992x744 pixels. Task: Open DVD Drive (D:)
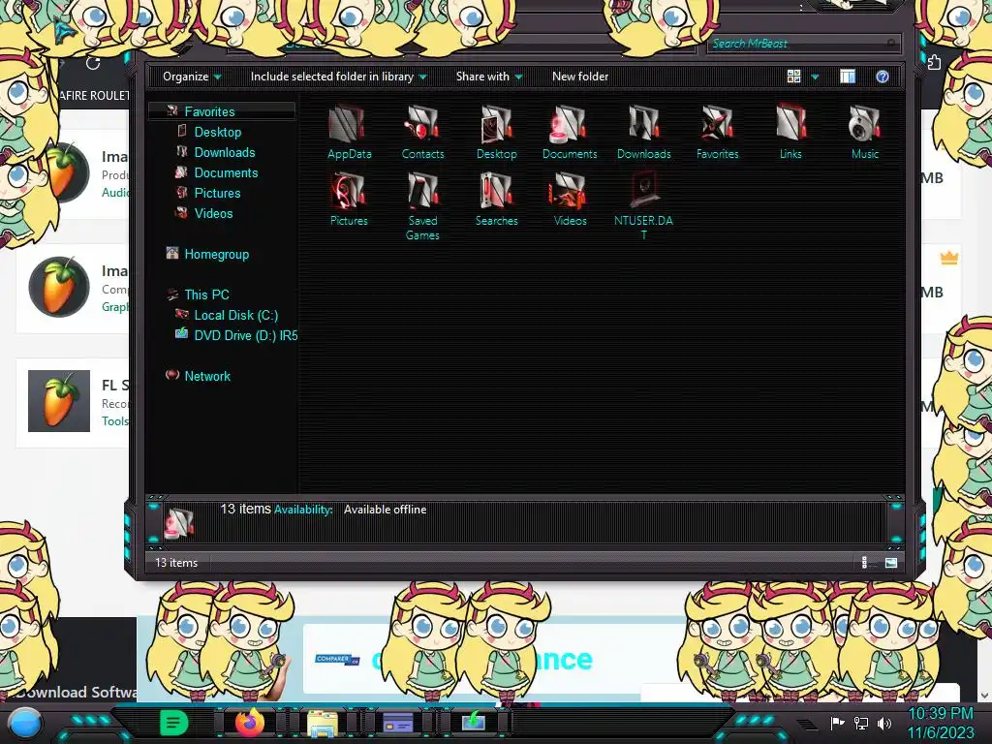[x=245, y=335]
